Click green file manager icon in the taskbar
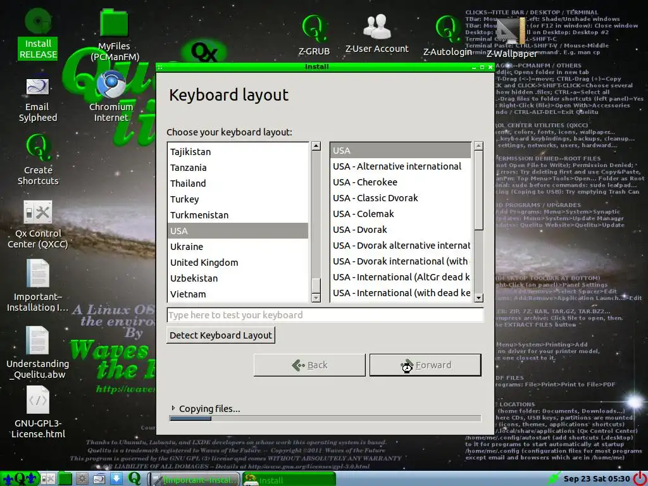The image size is (648, 486). [65, 478]
